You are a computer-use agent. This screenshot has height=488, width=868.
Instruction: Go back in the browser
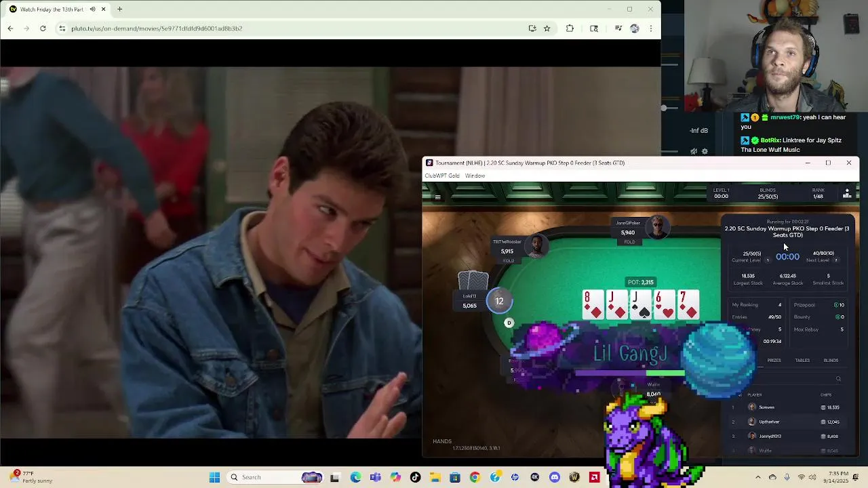tap(10, 28)
